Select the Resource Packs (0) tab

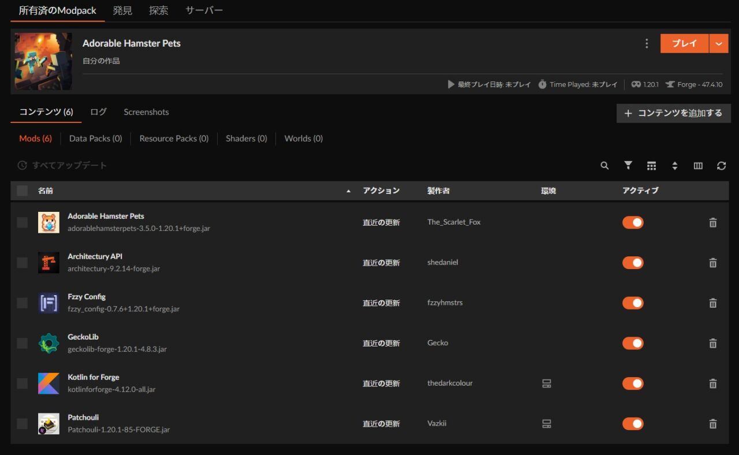tap(174, 139)
